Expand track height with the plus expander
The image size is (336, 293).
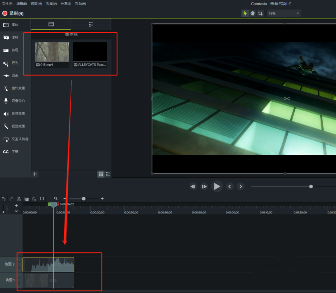pos(16,205)
